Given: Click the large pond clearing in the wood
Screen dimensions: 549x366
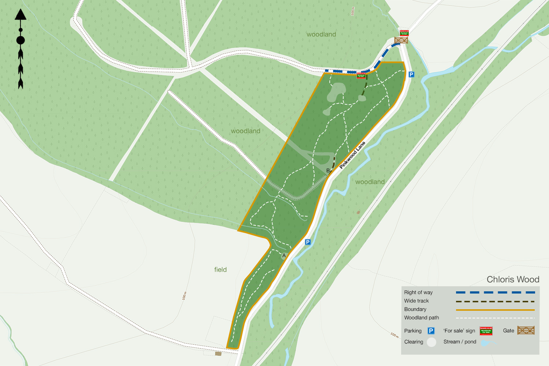Looking at the screenshot, I should click(x=337, y=92).
